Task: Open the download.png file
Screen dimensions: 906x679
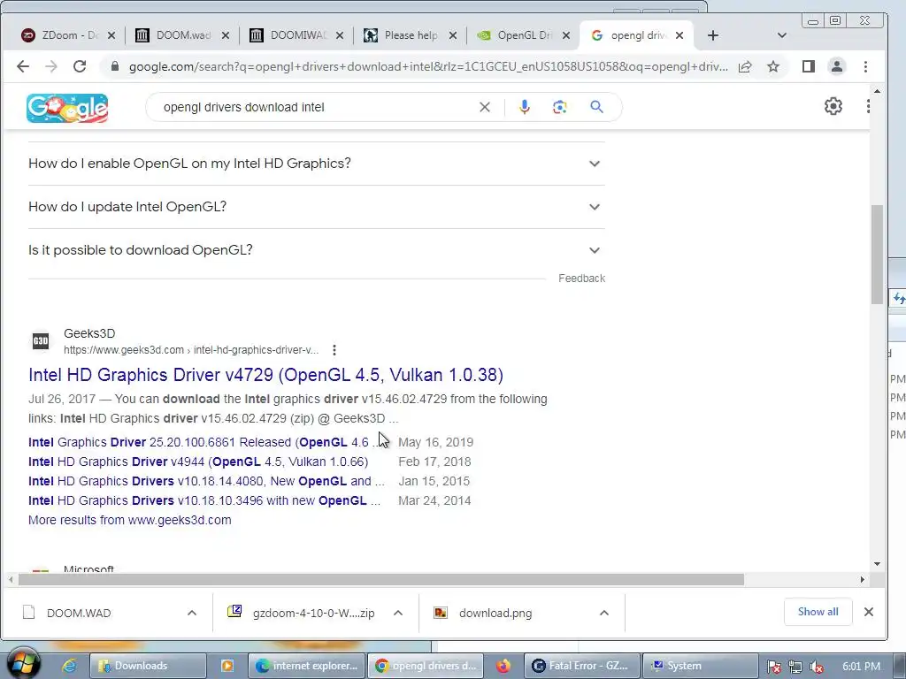Action: pyautogui.click(x=495, y=614)
